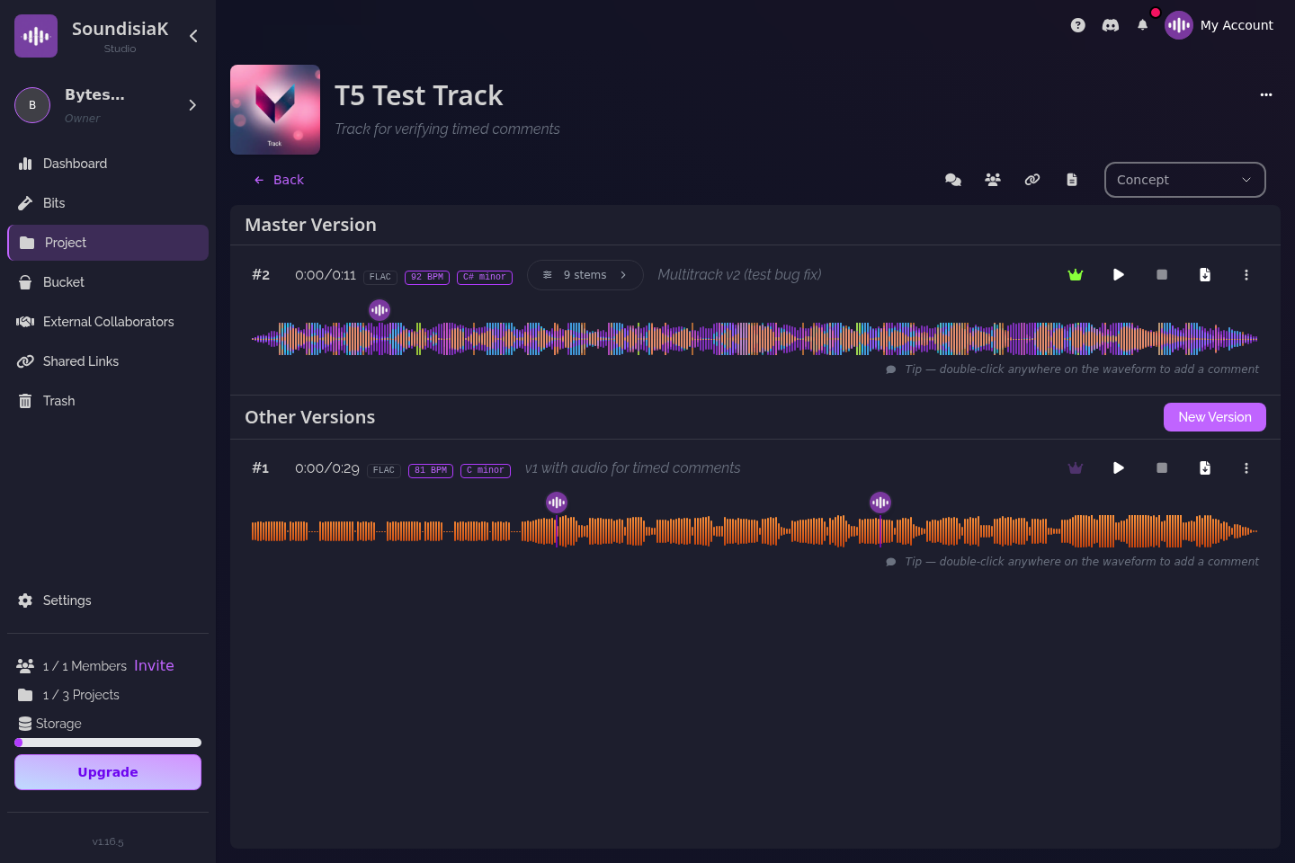This screenshot has height=863, width=1295.
Task: Open the help question mark icon
Action: [1077, 25]
